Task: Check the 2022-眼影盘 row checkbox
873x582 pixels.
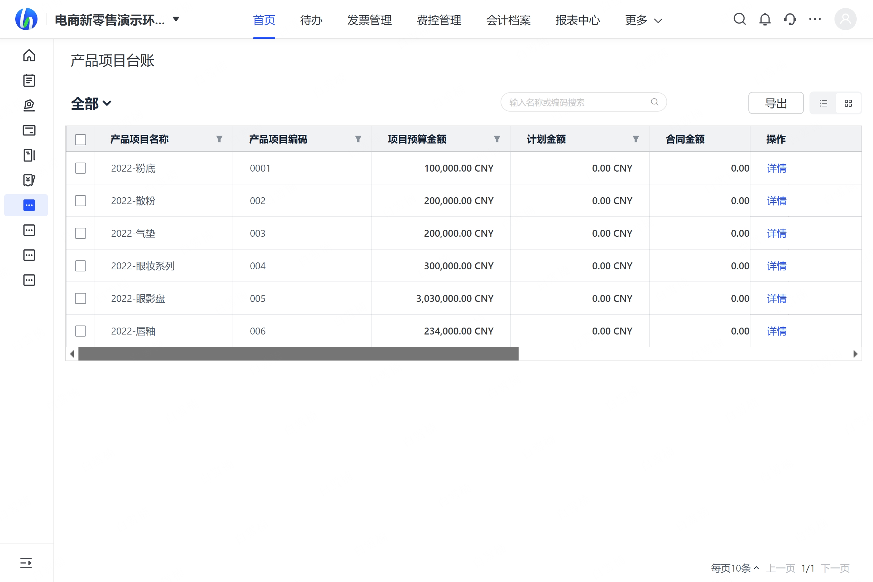Action: point(81,298)
